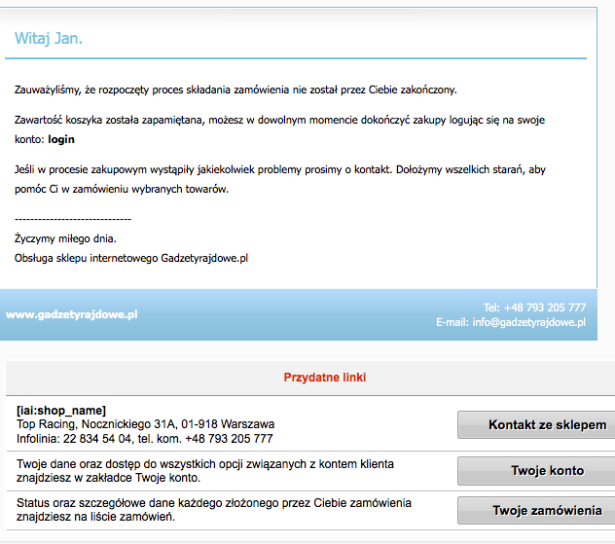Click the Top Racing Warszawa address line
Screen dimensions: 615x544
click(146, 424)
